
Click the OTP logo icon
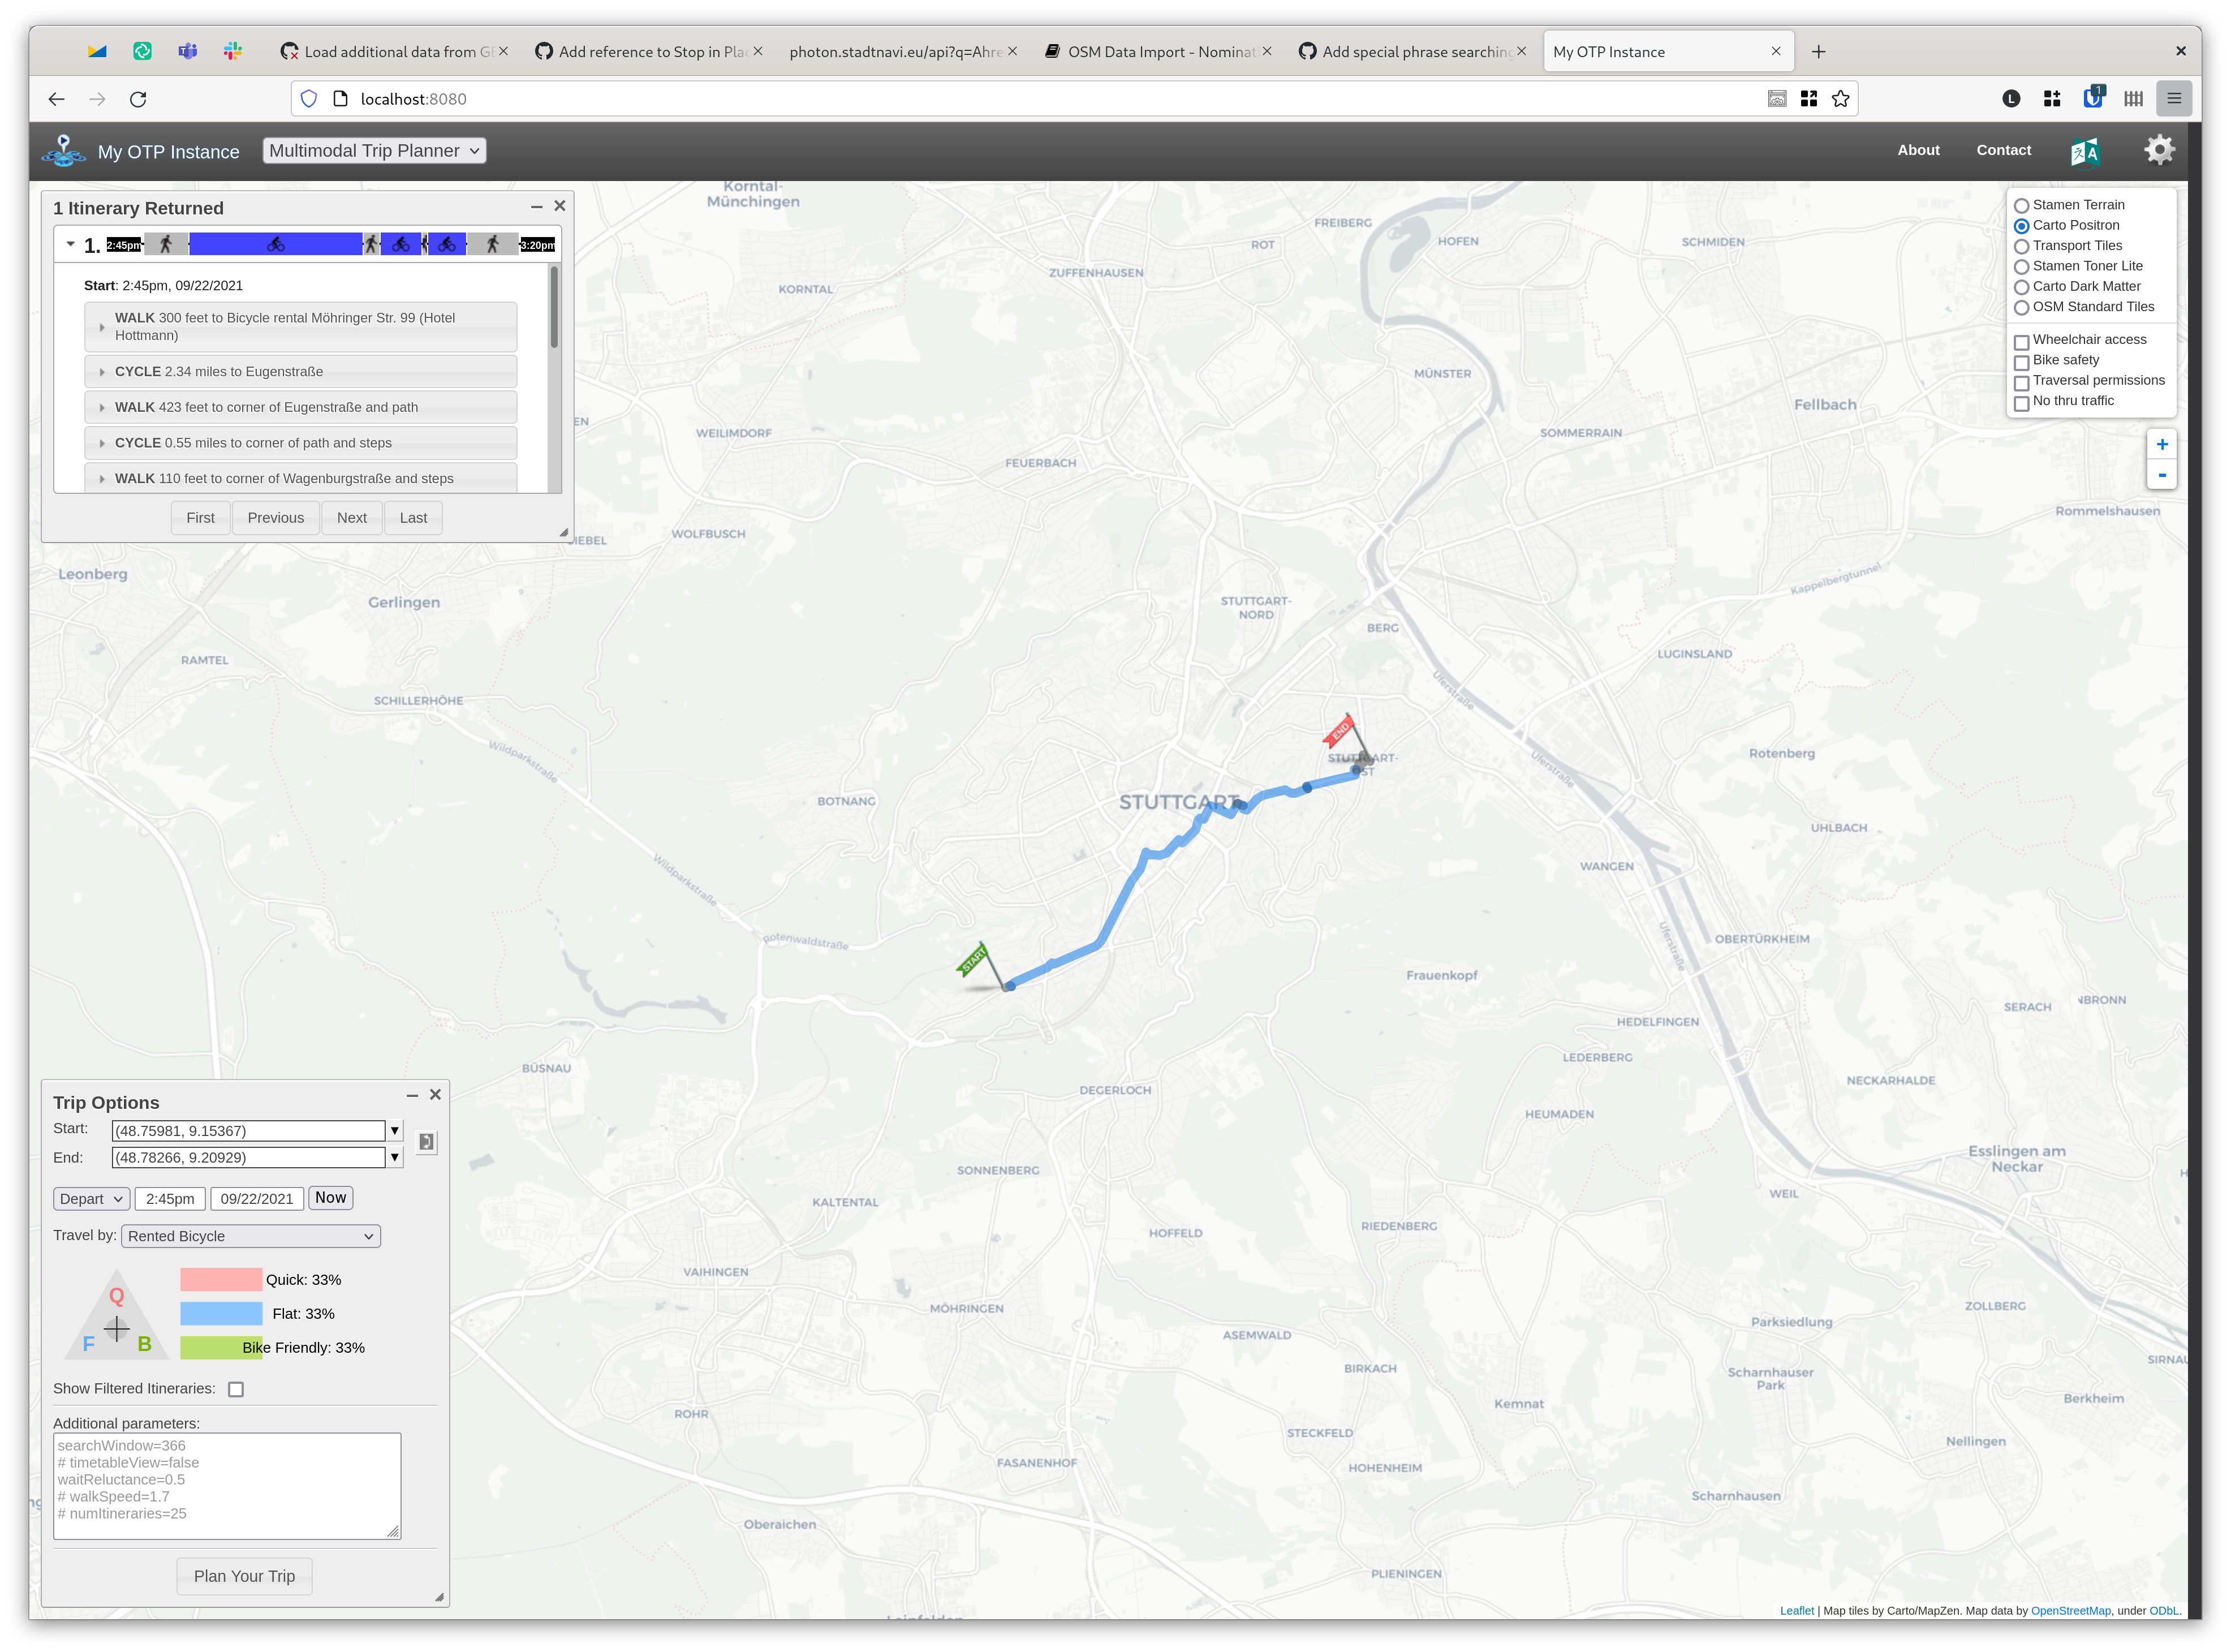(64, 151)
